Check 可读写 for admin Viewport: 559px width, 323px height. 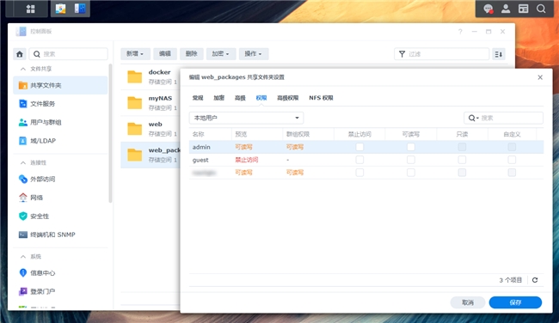pyautogui.click(x=411, y=147)
